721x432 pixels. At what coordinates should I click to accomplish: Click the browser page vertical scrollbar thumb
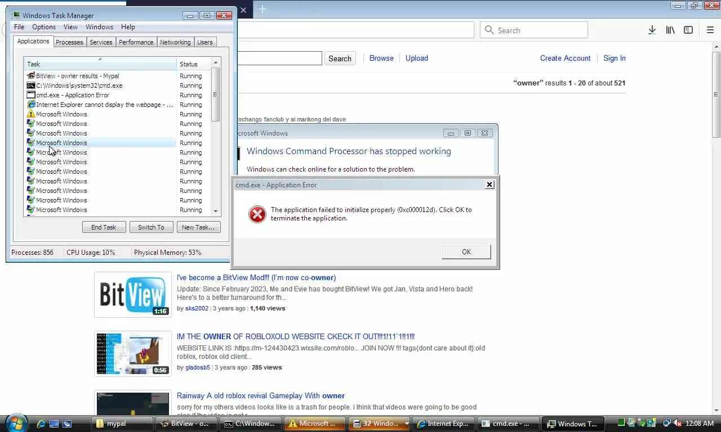pos(716,94)
